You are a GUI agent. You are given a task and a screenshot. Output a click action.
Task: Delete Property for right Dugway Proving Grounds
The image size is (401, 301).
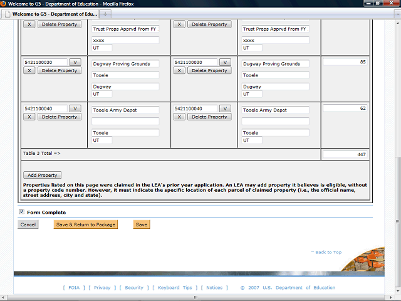pos(209,70)
